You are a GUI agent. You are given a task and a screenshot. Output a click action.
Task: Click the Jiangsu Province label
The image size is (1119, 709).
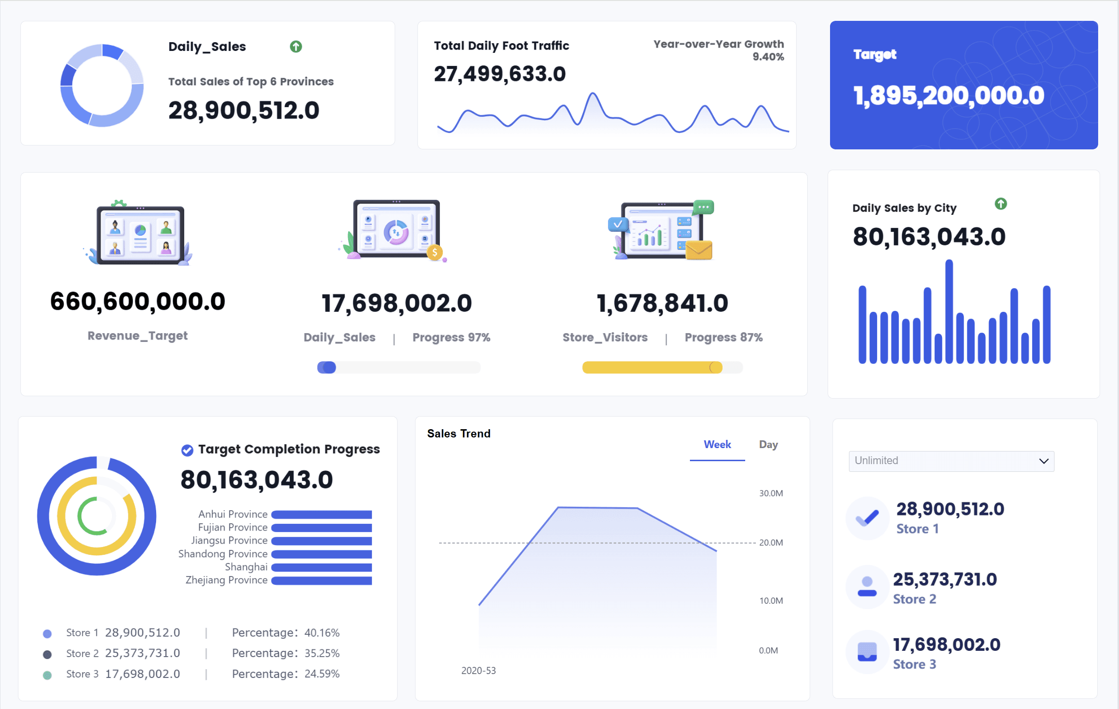(229, 541)
